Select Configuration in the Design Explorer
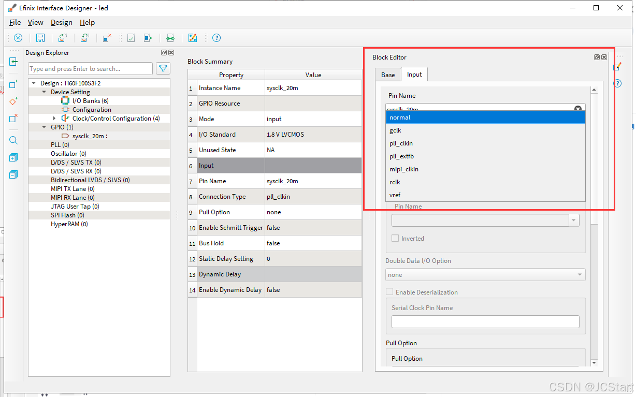Viewport: 636px width, 397px height. 92,110
